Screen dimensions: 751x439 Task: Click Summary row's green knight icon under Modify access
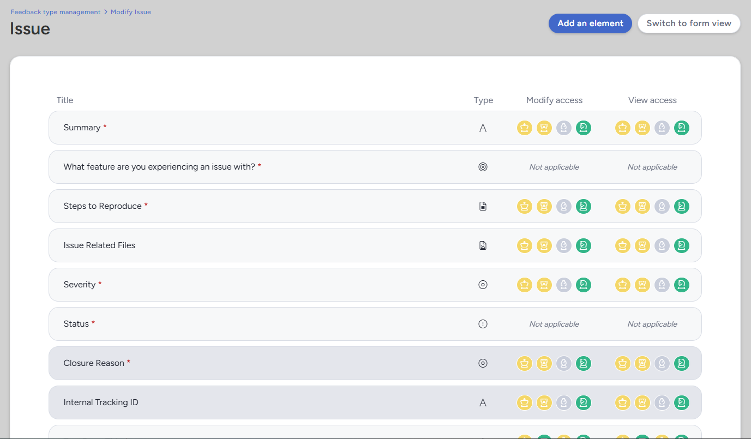click(584, 128)
